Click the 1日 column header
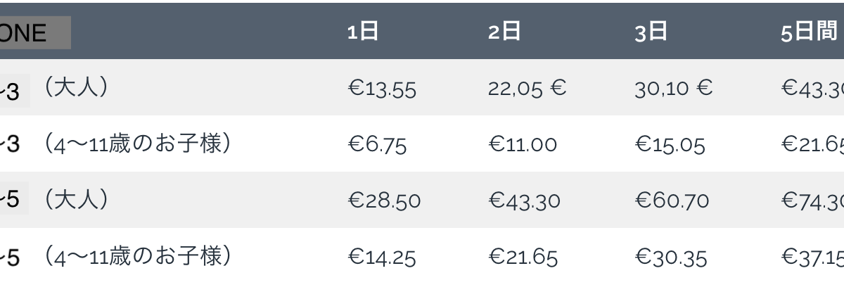Screen dimensions: 844x292 (x=364, y=32)
